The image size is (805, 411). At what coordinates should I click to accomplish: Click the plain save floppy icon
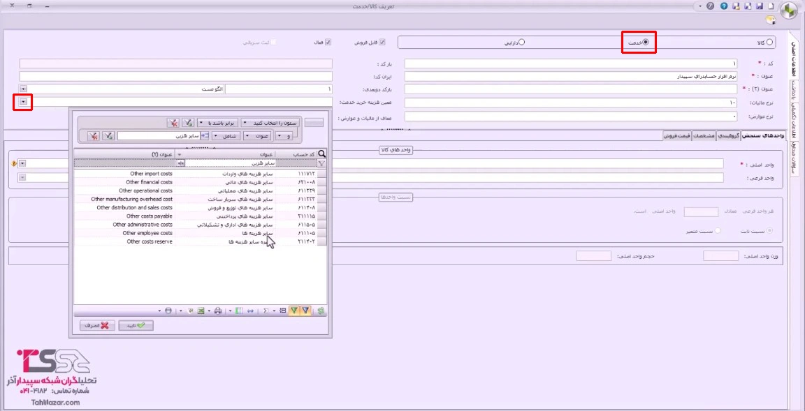tap(760, 6)
